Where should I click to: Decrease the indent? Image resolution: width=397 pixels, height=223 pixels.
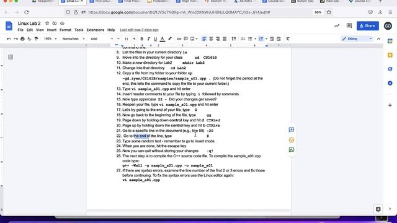[272, 38]
